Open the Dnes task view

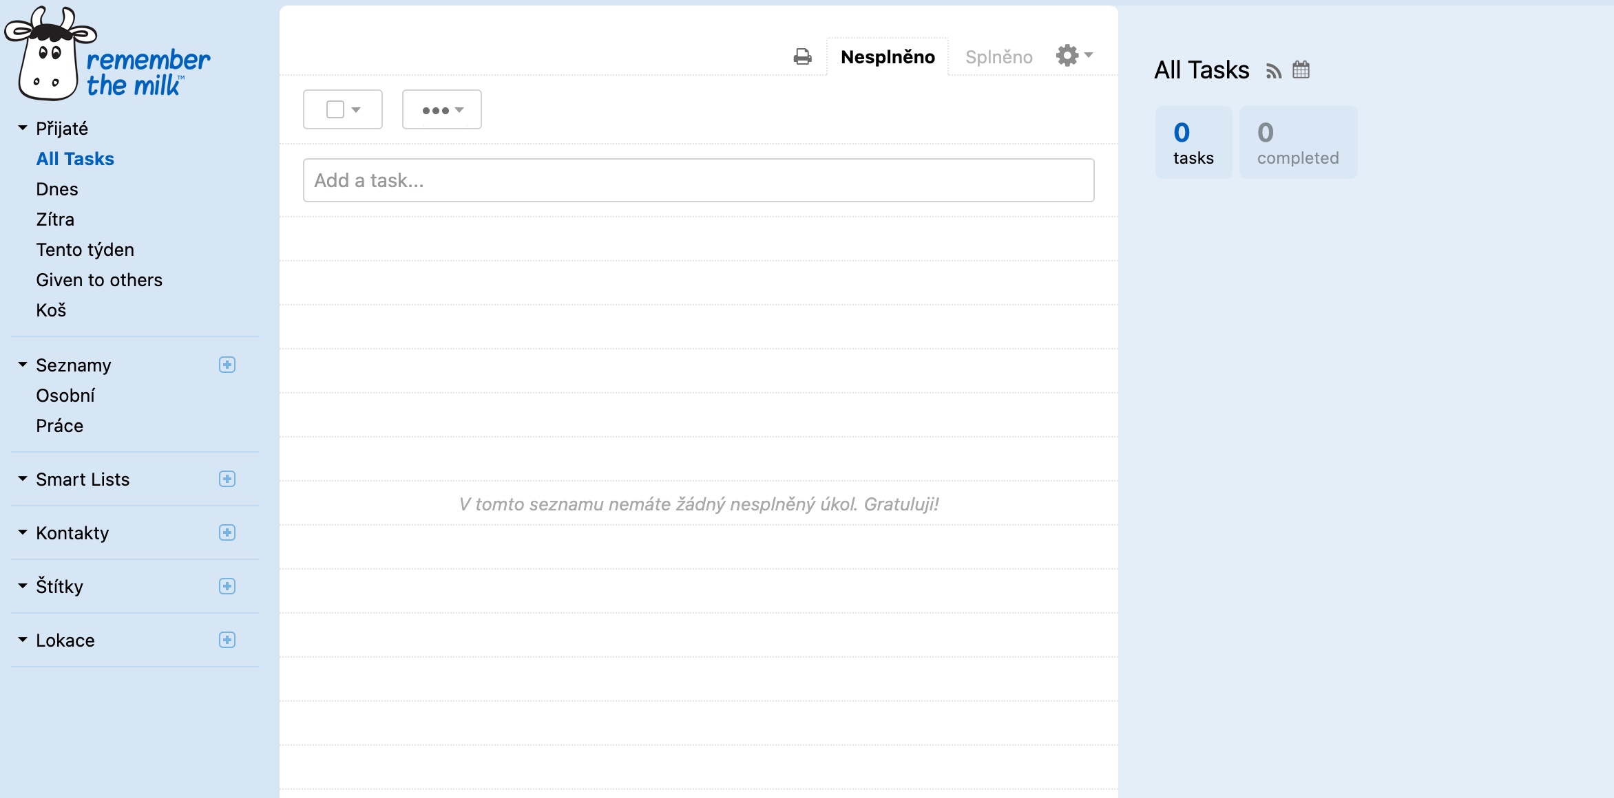tap(57, 189)
